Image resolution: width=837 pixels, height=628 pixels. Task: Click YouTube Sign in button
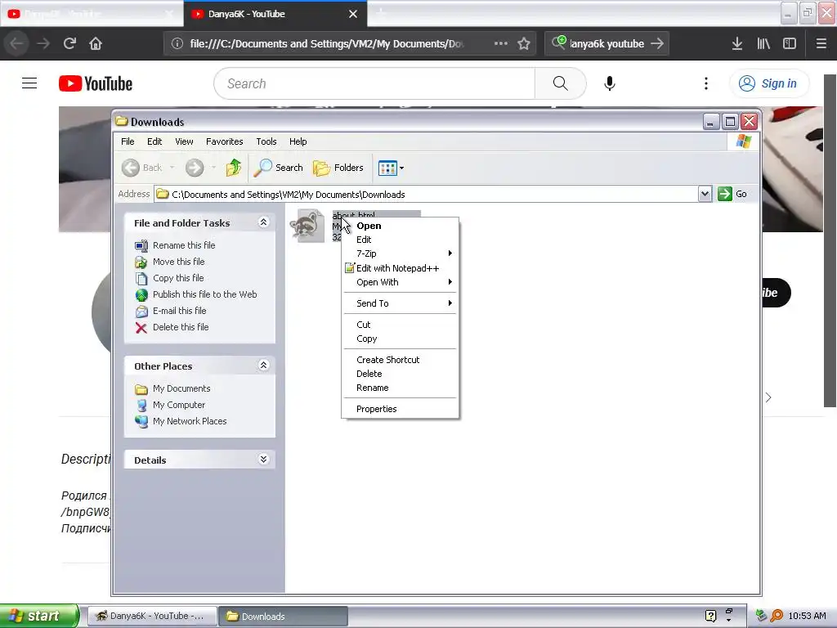click(769, 83)
